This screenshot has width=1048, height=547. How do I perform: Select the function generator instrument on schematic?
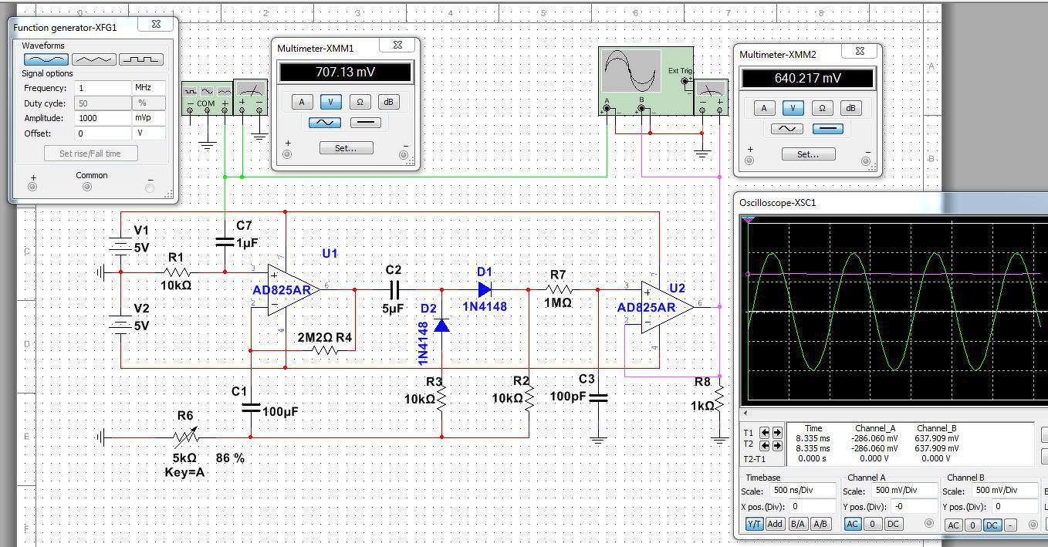tap(207, 98)
